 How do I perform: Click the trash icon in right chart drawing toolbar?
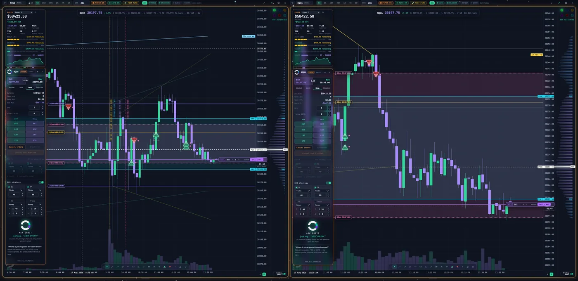tap(473, 267)
